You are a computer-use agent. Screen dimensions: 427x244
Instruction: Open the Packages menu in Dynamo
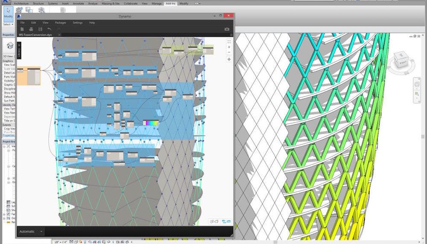(60, 22)
